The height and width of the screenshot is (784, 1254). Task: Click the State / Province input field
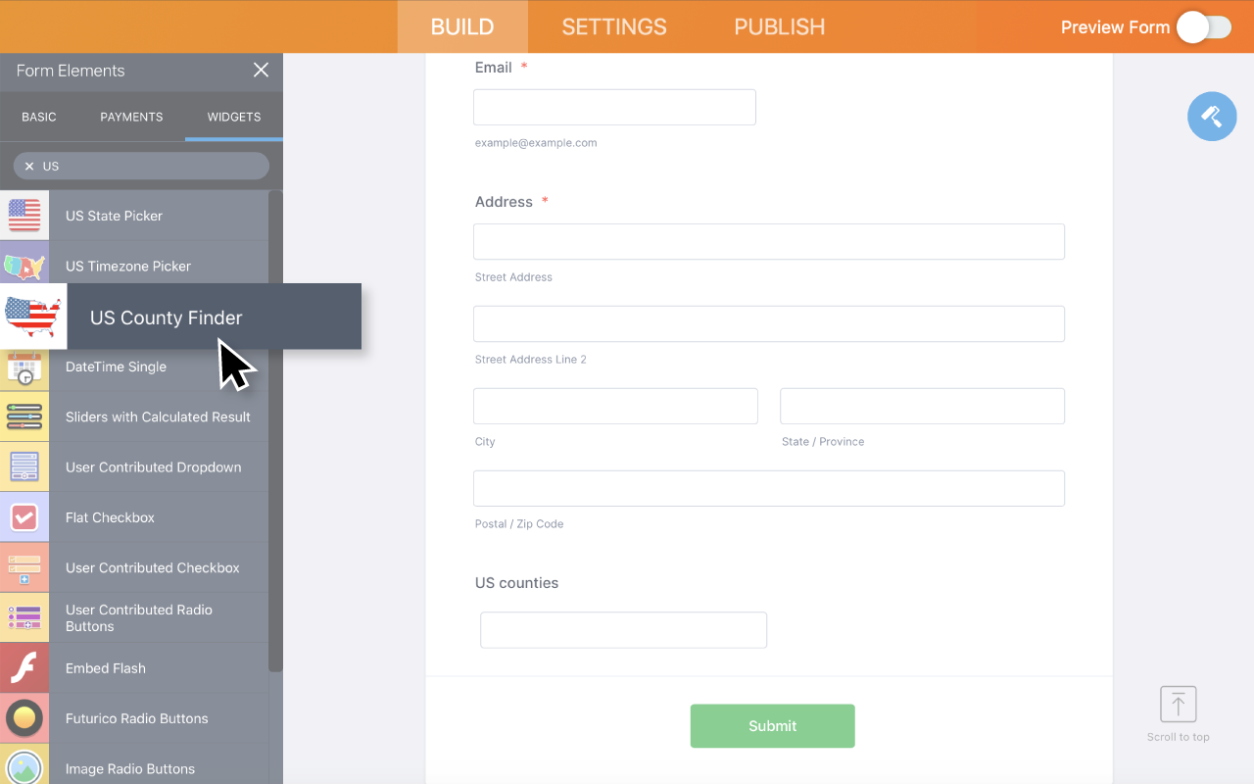[x=922, y=406]
